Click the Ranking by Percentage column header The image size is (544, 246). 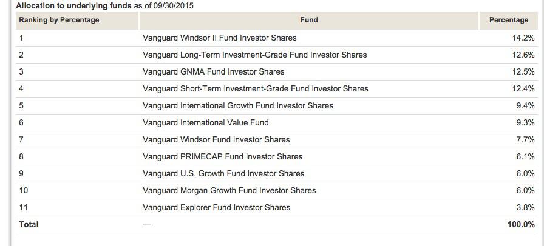(x=59, y=20)
